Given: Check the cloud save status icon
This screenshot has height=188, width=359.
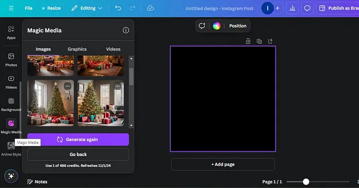Looking at the screenshot, I should point(150,8).
